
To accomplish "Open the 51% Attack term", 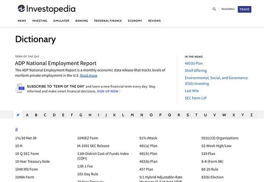I will coord(148,138).
